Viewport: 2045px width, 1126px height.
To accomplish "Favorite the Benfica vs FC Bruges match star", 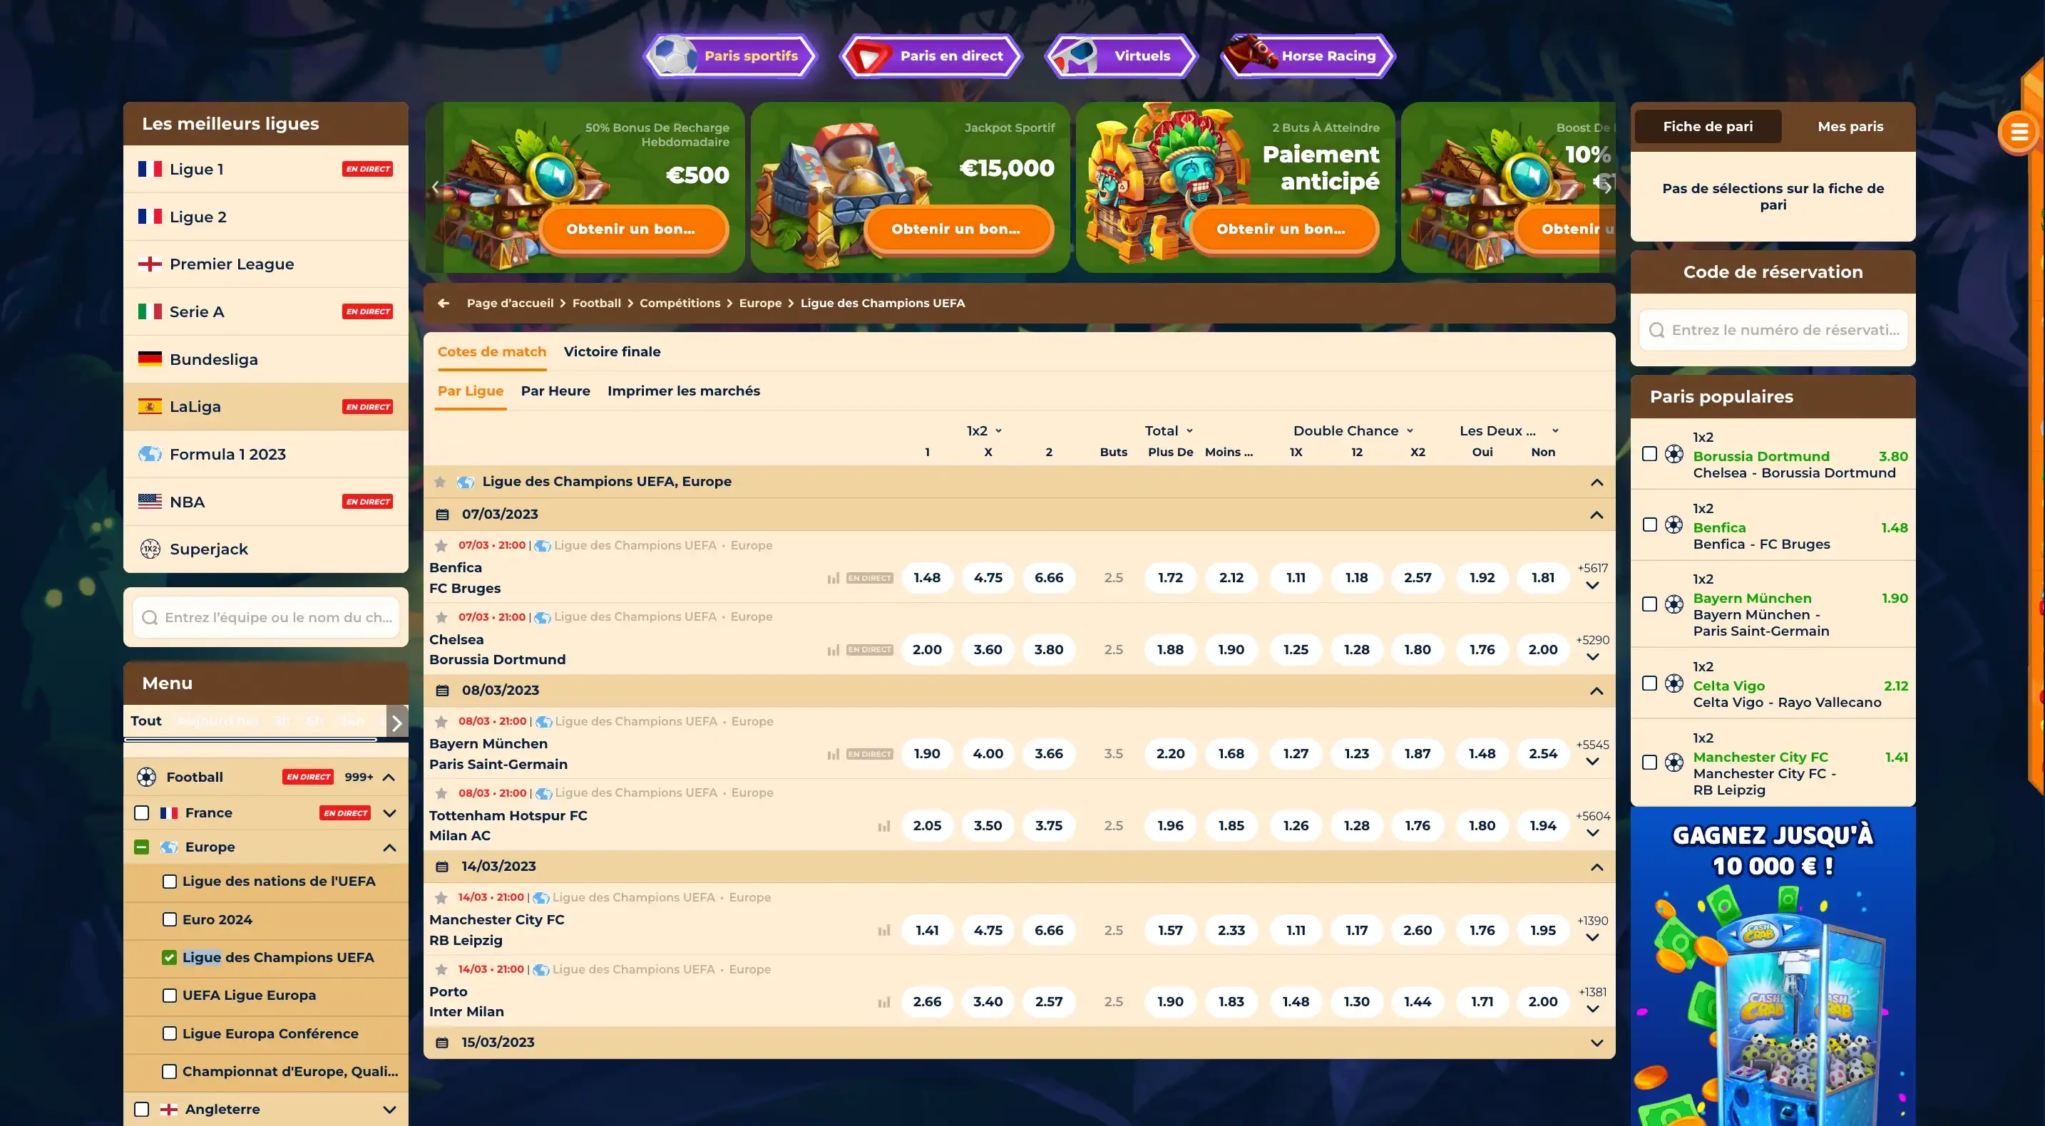I will (x=441, y=545).
